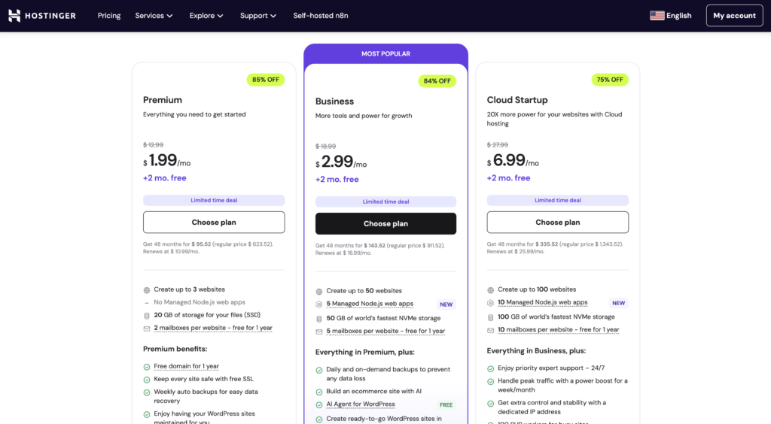Click globe icon beside 3 websites in Premium
Screen dimensions: 771x424
147,289
